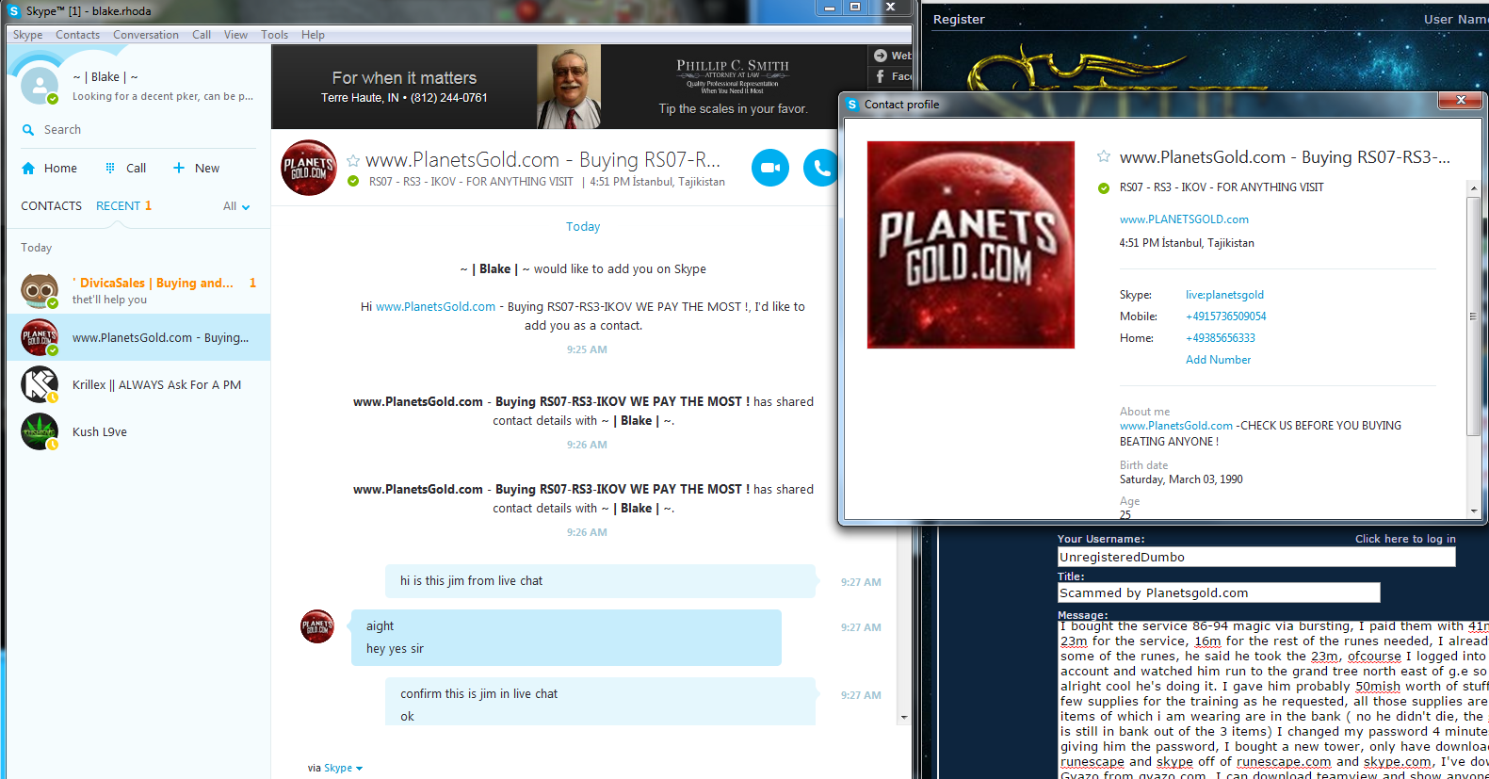
Task: Close the Contact profile window
Action: coord(1461,100)
